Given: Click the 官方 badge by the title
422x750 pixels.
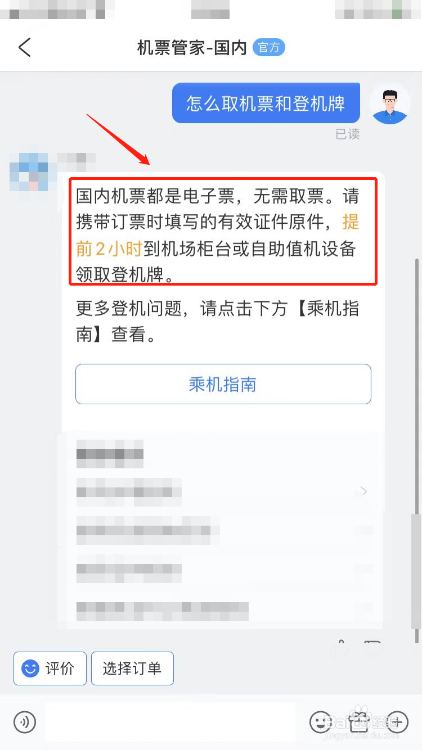Looking at the screenshot, I should (269, 48).
